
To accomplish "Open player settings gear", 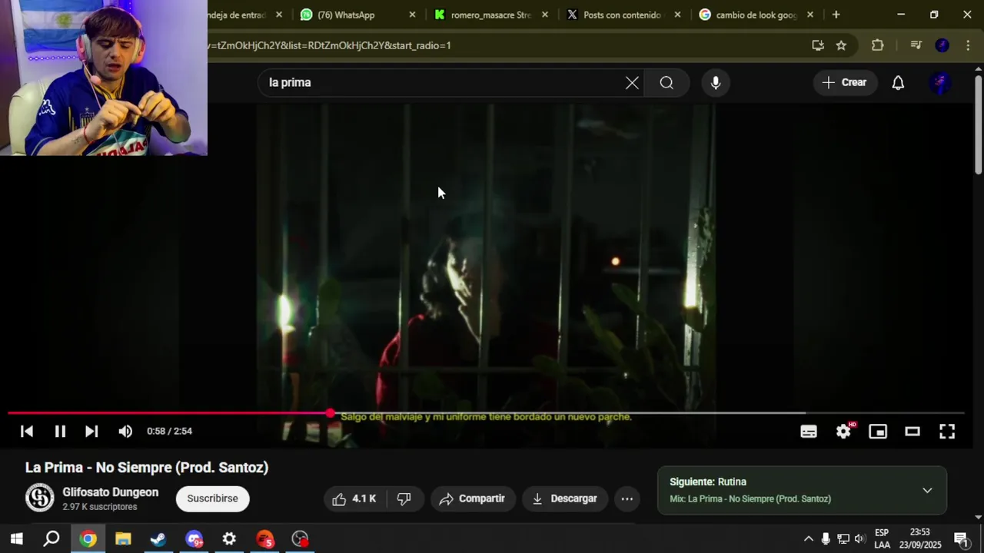I will tap(844, 432).
